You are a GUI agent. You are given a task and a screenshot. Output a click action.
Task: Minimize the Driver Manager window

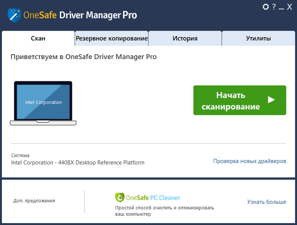click(x=281, y=7)
